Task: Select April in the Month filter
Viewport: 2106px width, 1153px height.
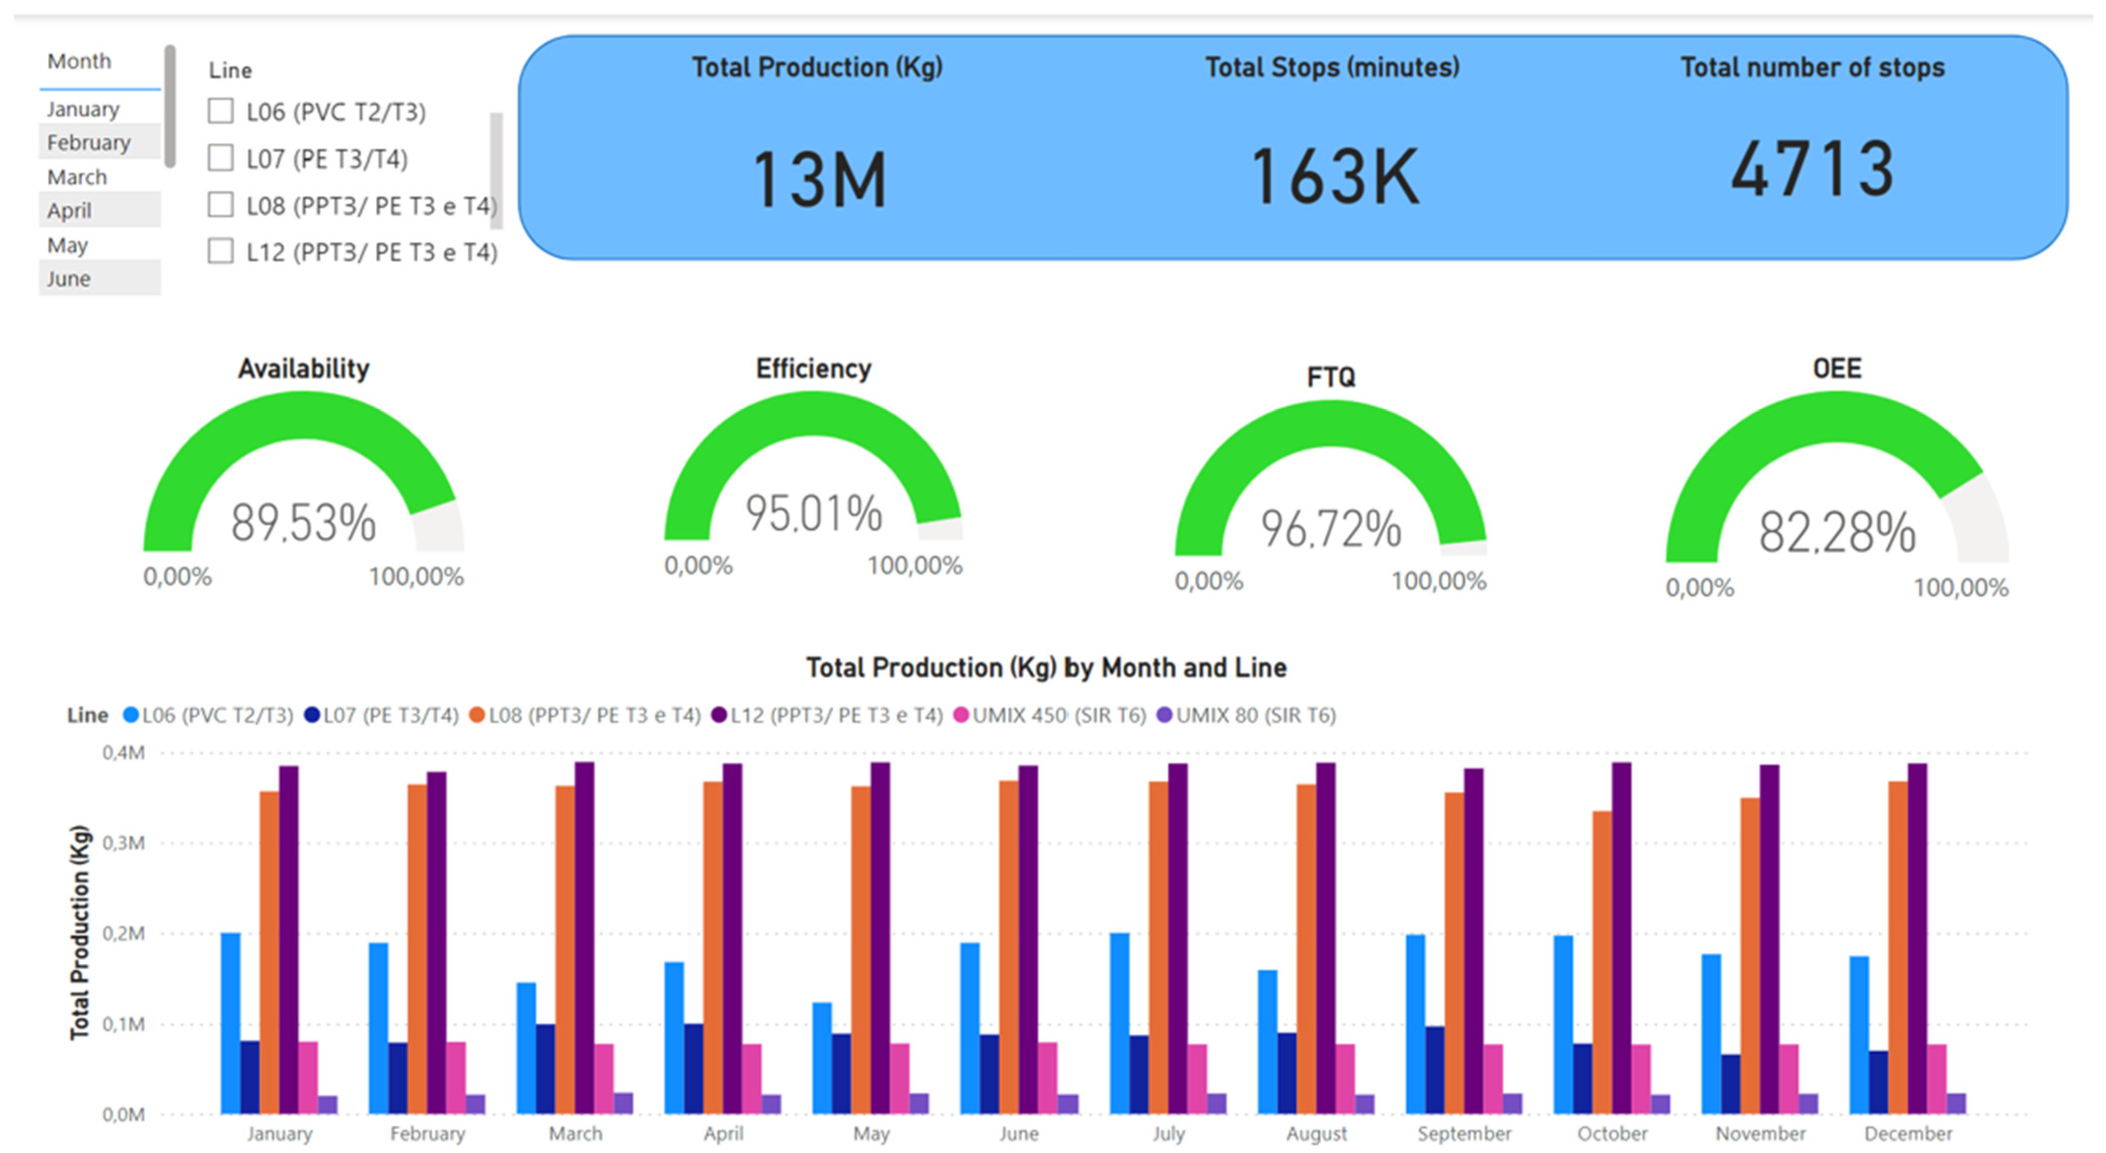Action: (69, 211)
